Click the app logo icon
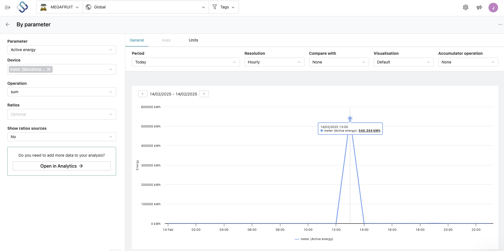504x251 pixels. (22, 7)
